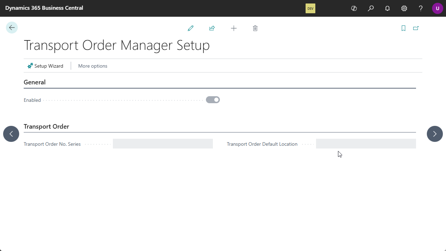Collapse the General section header
446x251 pixels.
click(x=34, y=82)
